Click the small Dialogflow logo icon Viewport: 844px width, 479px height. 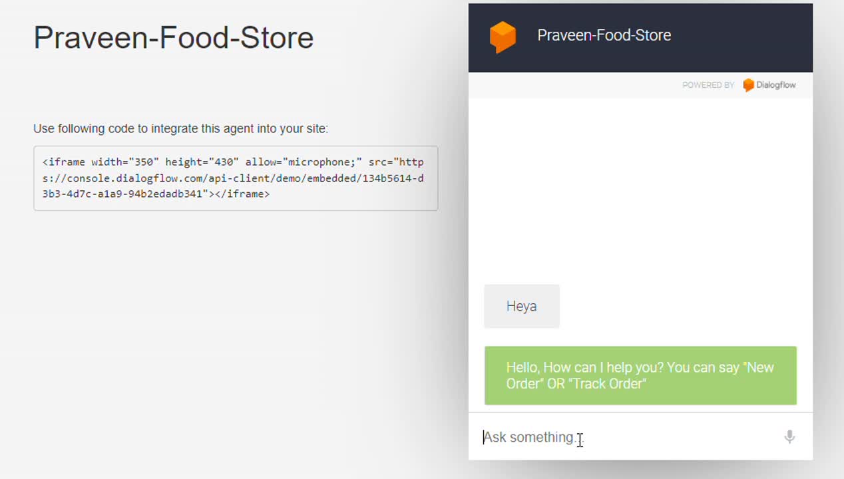(748, 85)
